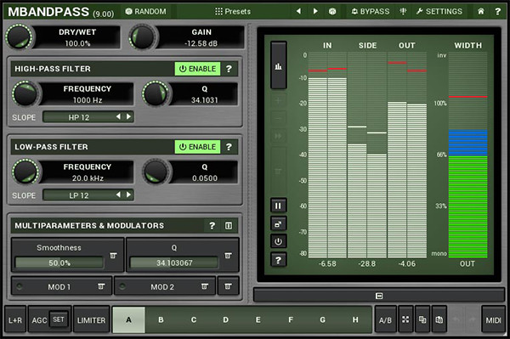Select previous slope for HP 12
Viewport: 510px width, 339px height.
click(x=119, y=116)
